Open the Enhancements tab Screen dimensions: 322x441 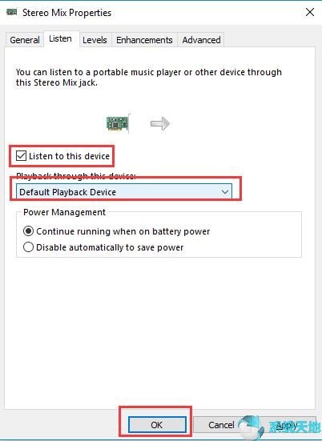144,40
